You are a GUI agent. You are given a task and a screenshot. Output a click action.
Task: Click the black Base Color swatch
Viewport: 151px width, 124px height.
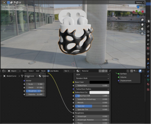99,82
